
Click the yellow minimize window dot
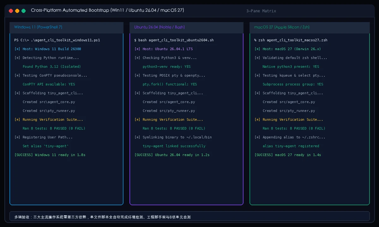[17, 11]
